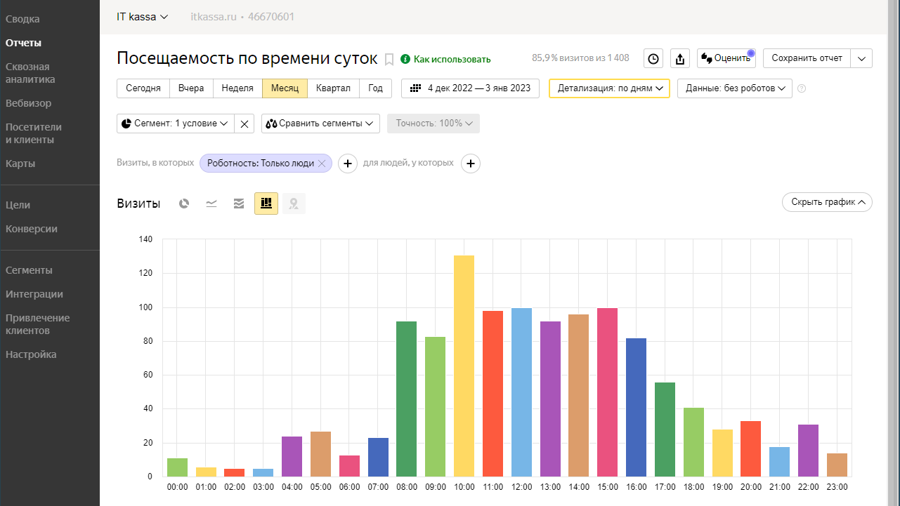
Task: Open 'Вебвизор' in the sidebar
Action: coord(28,103)
